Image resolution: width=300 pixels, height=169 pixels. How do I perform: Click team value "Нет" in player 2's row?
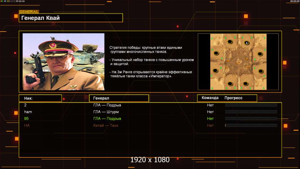[x=210, y=105]
